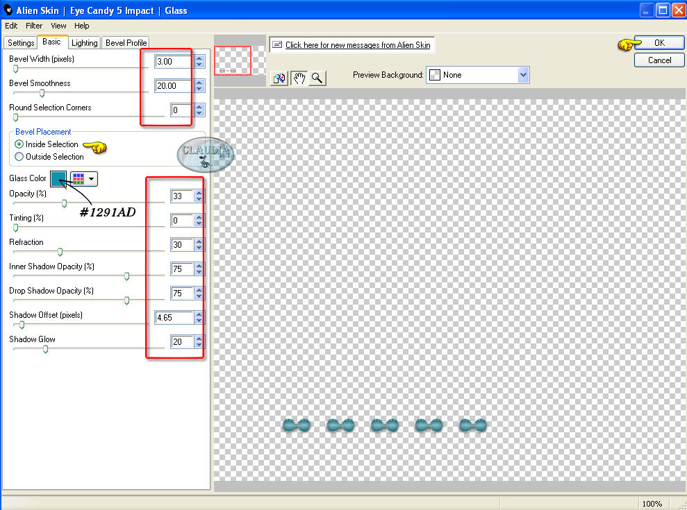687x510 pixels.
Task: Click the 100% zoom level in status bar
Action: [x=652, y=504]
